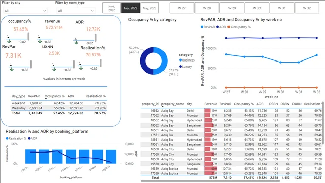Select week W 28 slicer button
The height and width of the screenshot is (183, 325).
207,8
